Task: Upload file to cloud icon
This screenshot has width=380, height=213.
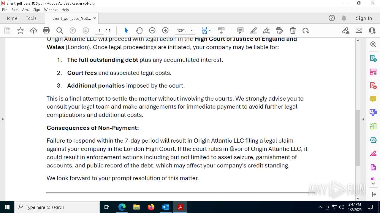Action: 34,30
